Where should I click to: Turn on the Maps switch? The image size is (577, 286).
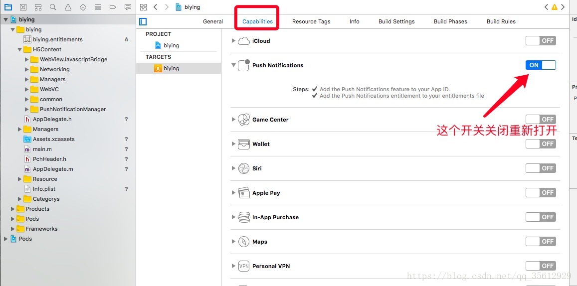click(541, 242)
